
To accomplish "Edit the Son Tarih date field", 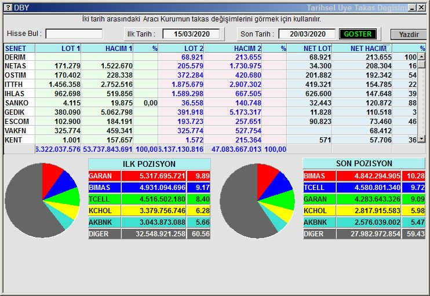I will tap(307, 34).
